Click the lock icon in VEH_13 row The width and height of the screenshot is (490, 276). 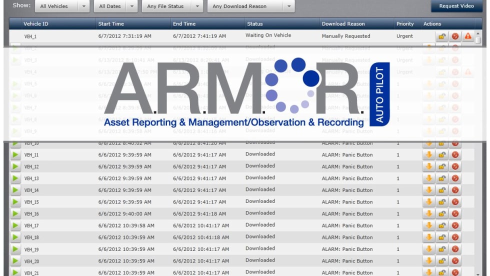442,178
